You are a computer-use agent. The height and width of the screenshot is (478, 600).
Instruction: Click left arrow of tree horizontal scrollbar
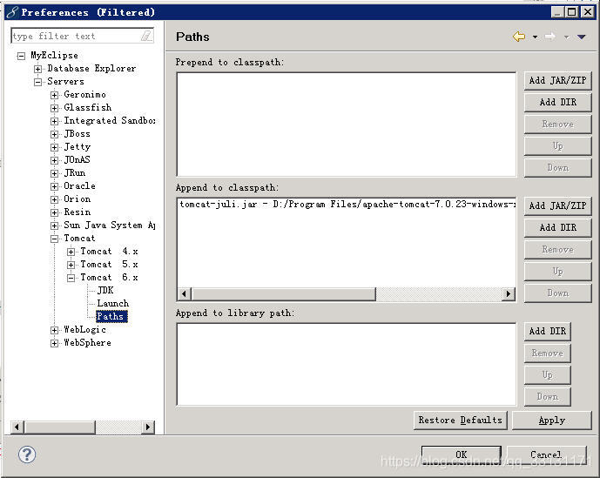coord(17,427)
